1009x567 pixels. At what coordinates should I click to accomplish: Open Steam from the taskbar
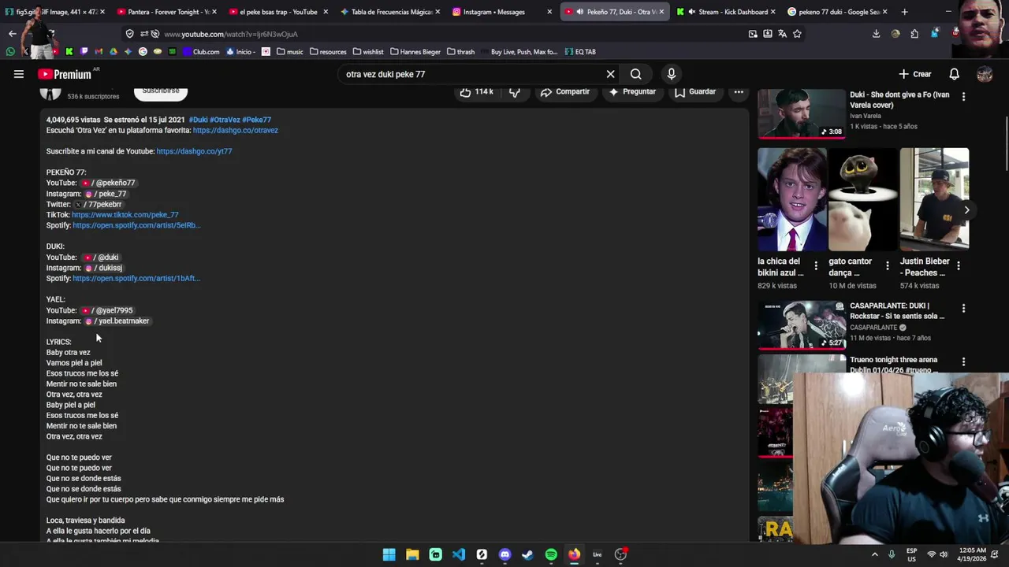coord(528,554)
